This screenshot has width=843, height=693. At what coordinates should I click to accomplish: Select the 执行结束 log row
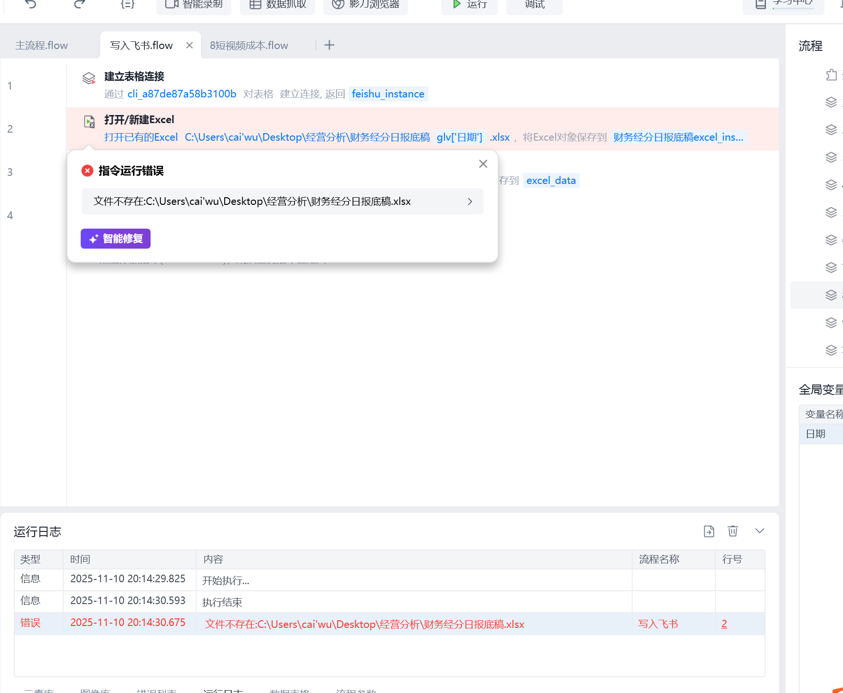click(389, 602)
